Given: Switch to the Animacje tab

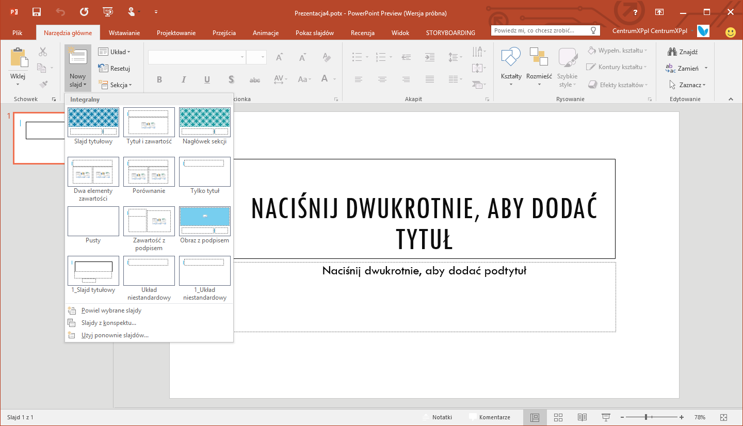Looking at the screenshot, I should tap(266, 32).
